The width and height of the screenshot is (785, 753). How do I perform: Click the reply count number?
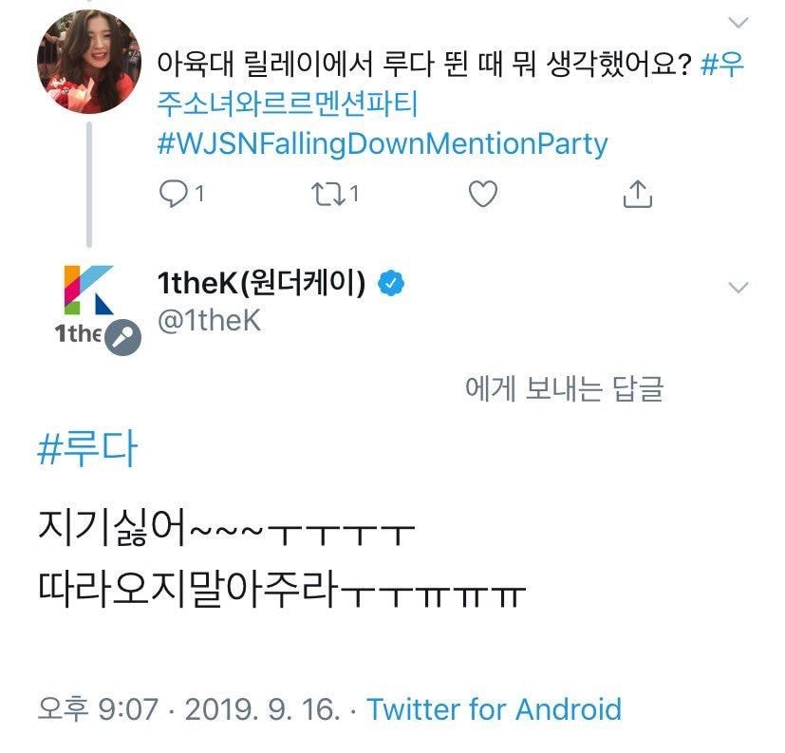(x=199, y=194)
